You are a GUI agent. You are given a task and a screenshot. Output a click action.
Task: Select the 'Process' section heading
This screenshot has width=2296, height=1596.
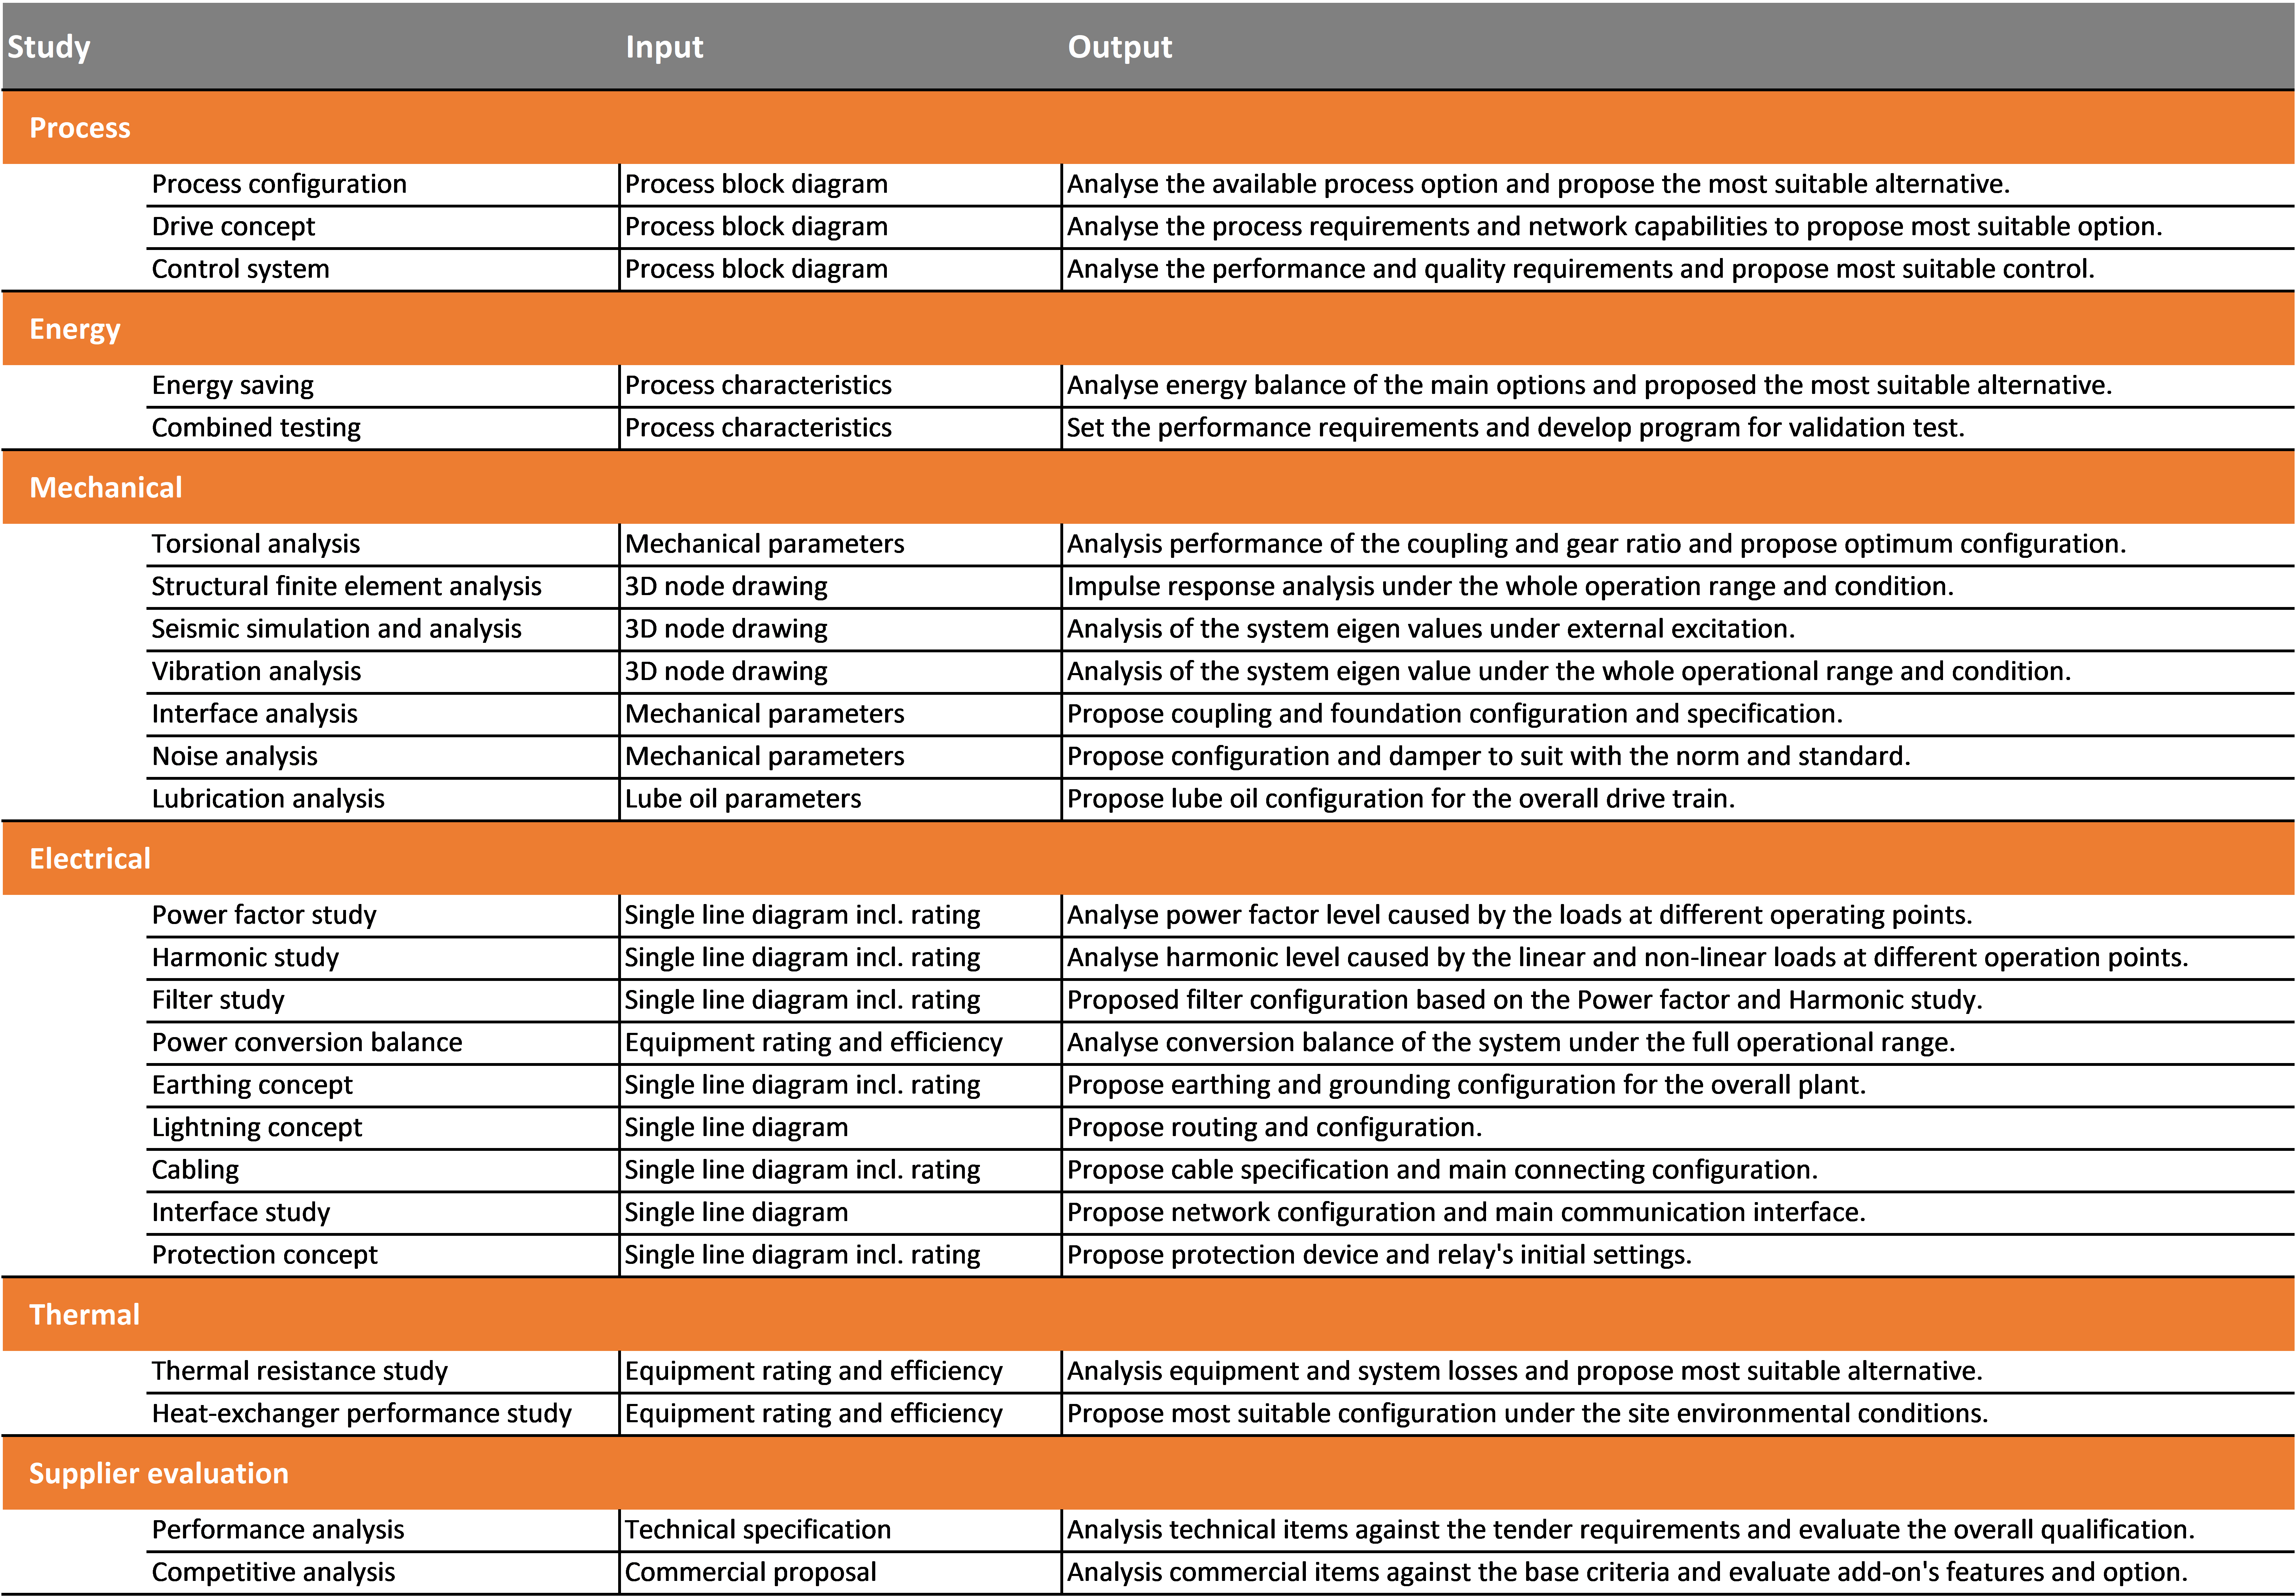point(80,128)
